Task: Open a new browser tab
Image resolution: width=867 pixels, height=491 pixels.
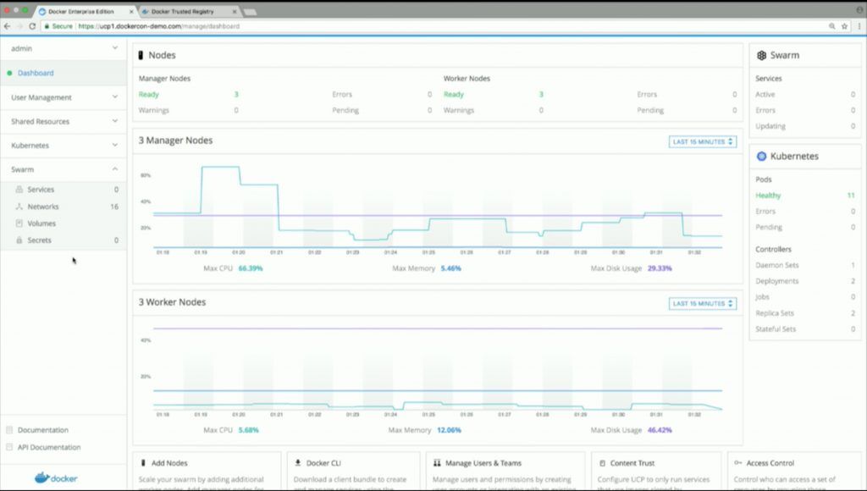Action: (250, 12)
